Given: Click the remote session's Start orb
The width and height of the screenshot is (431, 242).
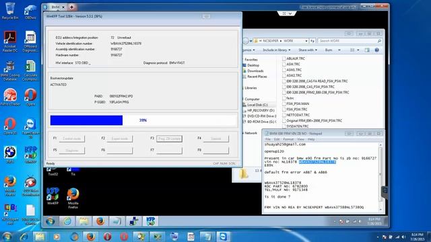Looking at the screenshot, I should pyautogui.click(x=50, y=221).
